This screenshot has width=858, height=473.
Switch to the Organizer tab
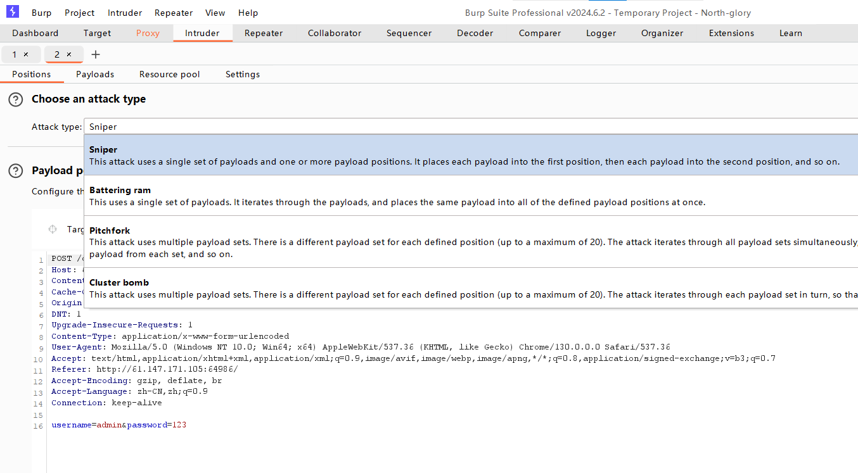[662, 34]
